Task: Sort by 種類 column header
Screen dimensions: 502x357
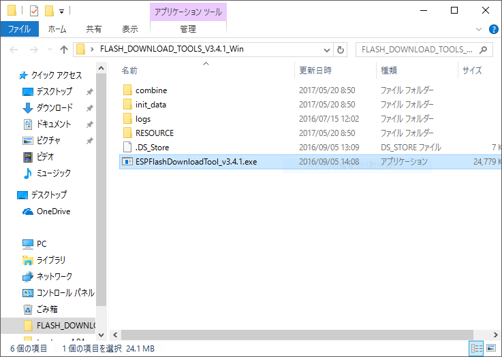Action: pyautogui.click(x=389, y=70)
